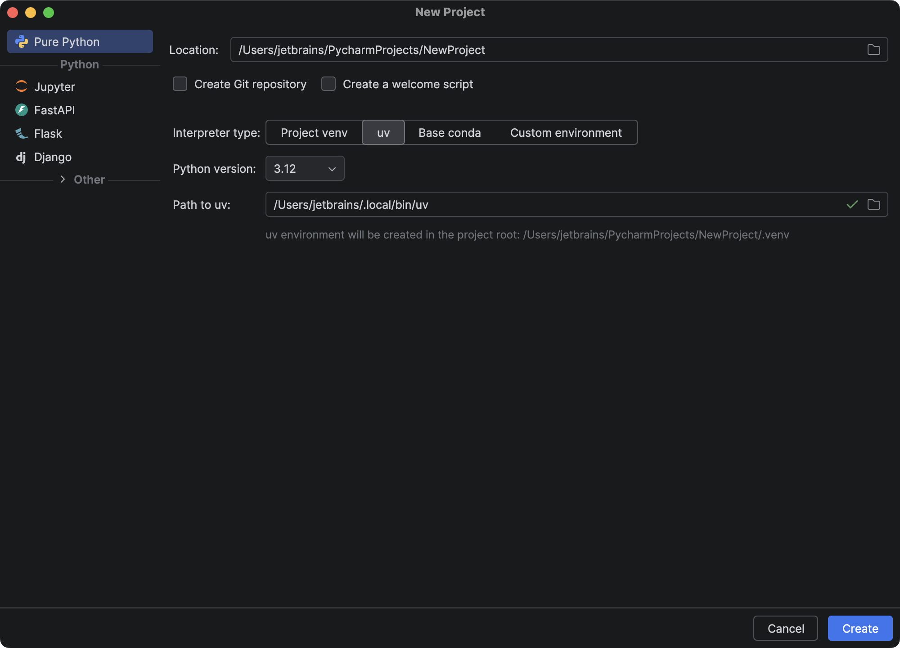Screen dimensions: 900x648
Task: Select the Pure Python project type icon
Action: [22, 41]
